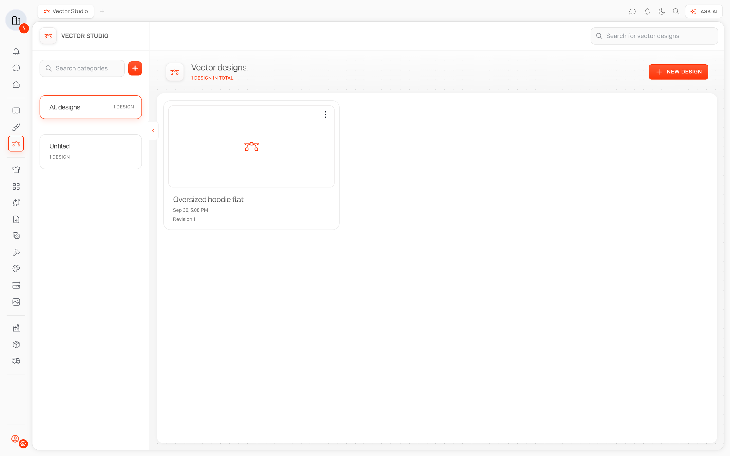The width and height of the screenshot is (730, 456).
Task: Open the whiteboard screen icon in sidebar
Action: coord(16,111)
